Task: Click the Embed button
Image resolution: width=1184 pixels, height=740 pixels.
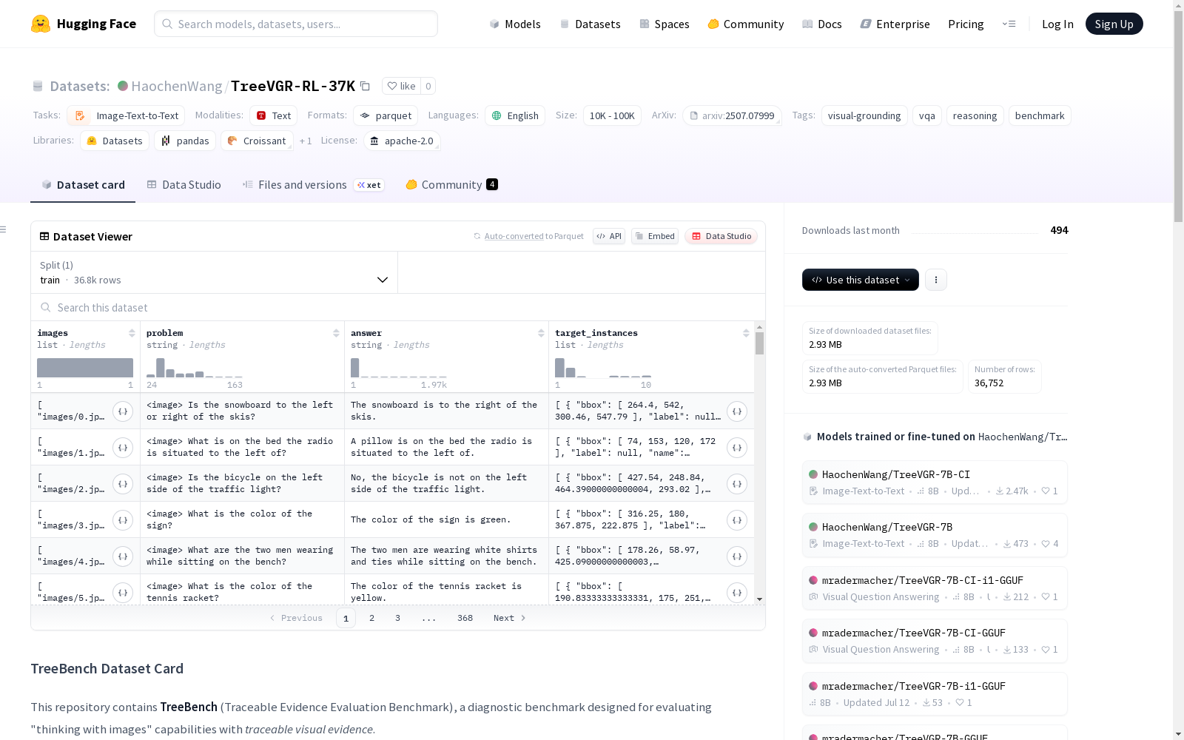Action: 655,236
